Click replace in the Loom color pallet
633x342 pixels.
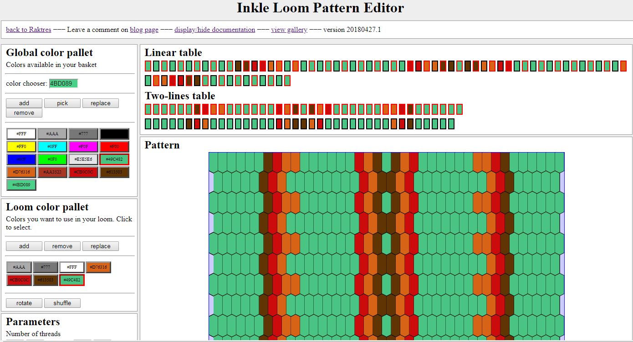pos(101,246)
